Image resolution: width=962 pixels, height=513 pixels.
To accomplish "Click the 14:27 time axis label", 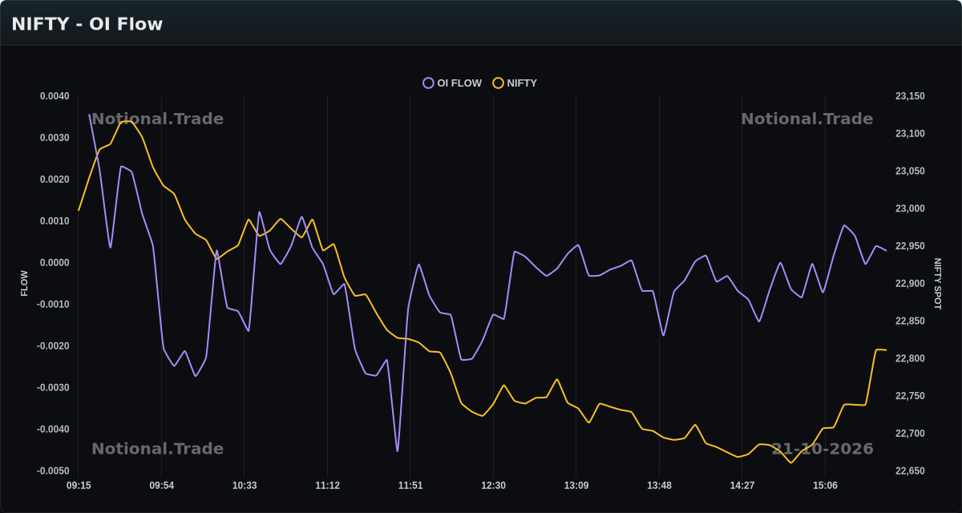I will tap(742, 486).
